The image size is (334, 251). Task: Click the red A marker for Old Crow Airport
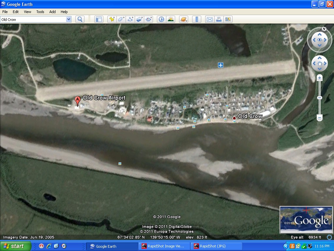tap(78, 101)
